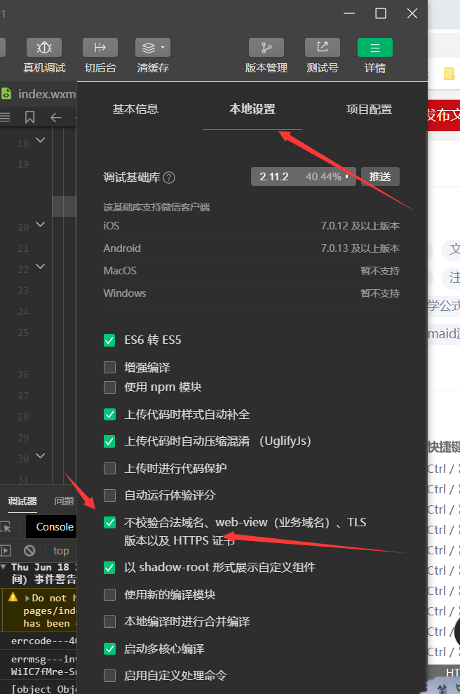Open 版本管理 version control
Image resolution: width=460 pixels, height=694 pixels.
(x=266, y=47)
